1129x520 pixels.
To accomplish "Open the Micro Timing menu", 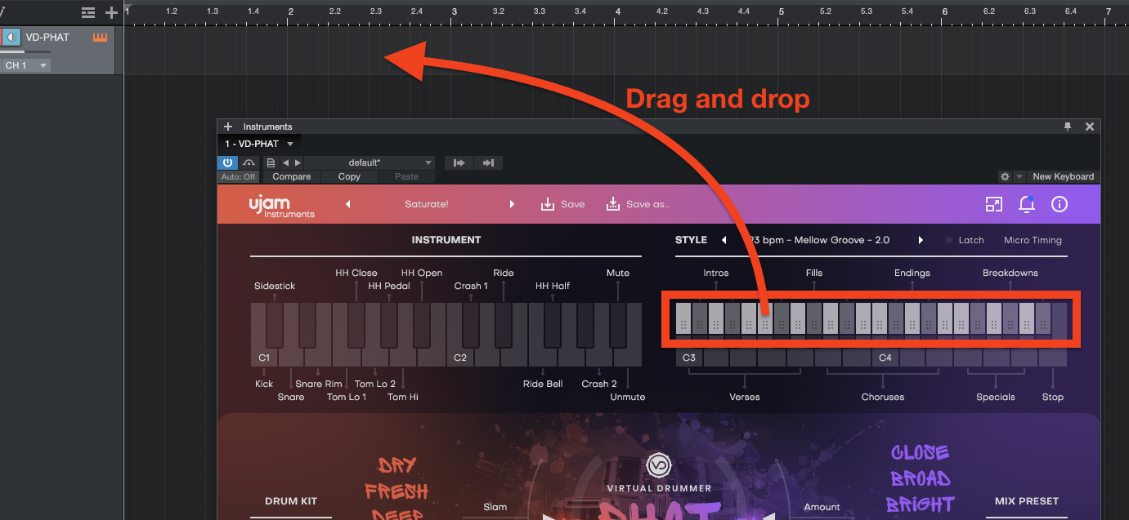I will tap(1033, 240).
